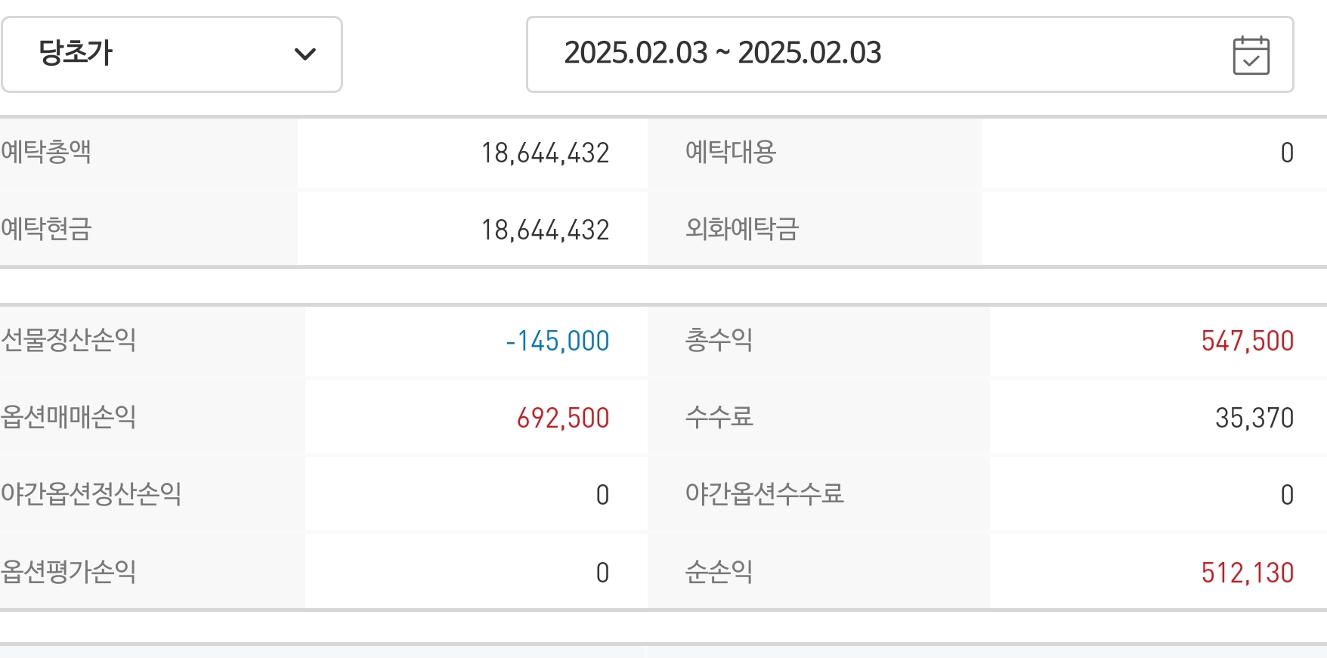The image size is (1327, 658).
Task: Open the calendar date picker icon
Action: click(x=1251, y=55)
